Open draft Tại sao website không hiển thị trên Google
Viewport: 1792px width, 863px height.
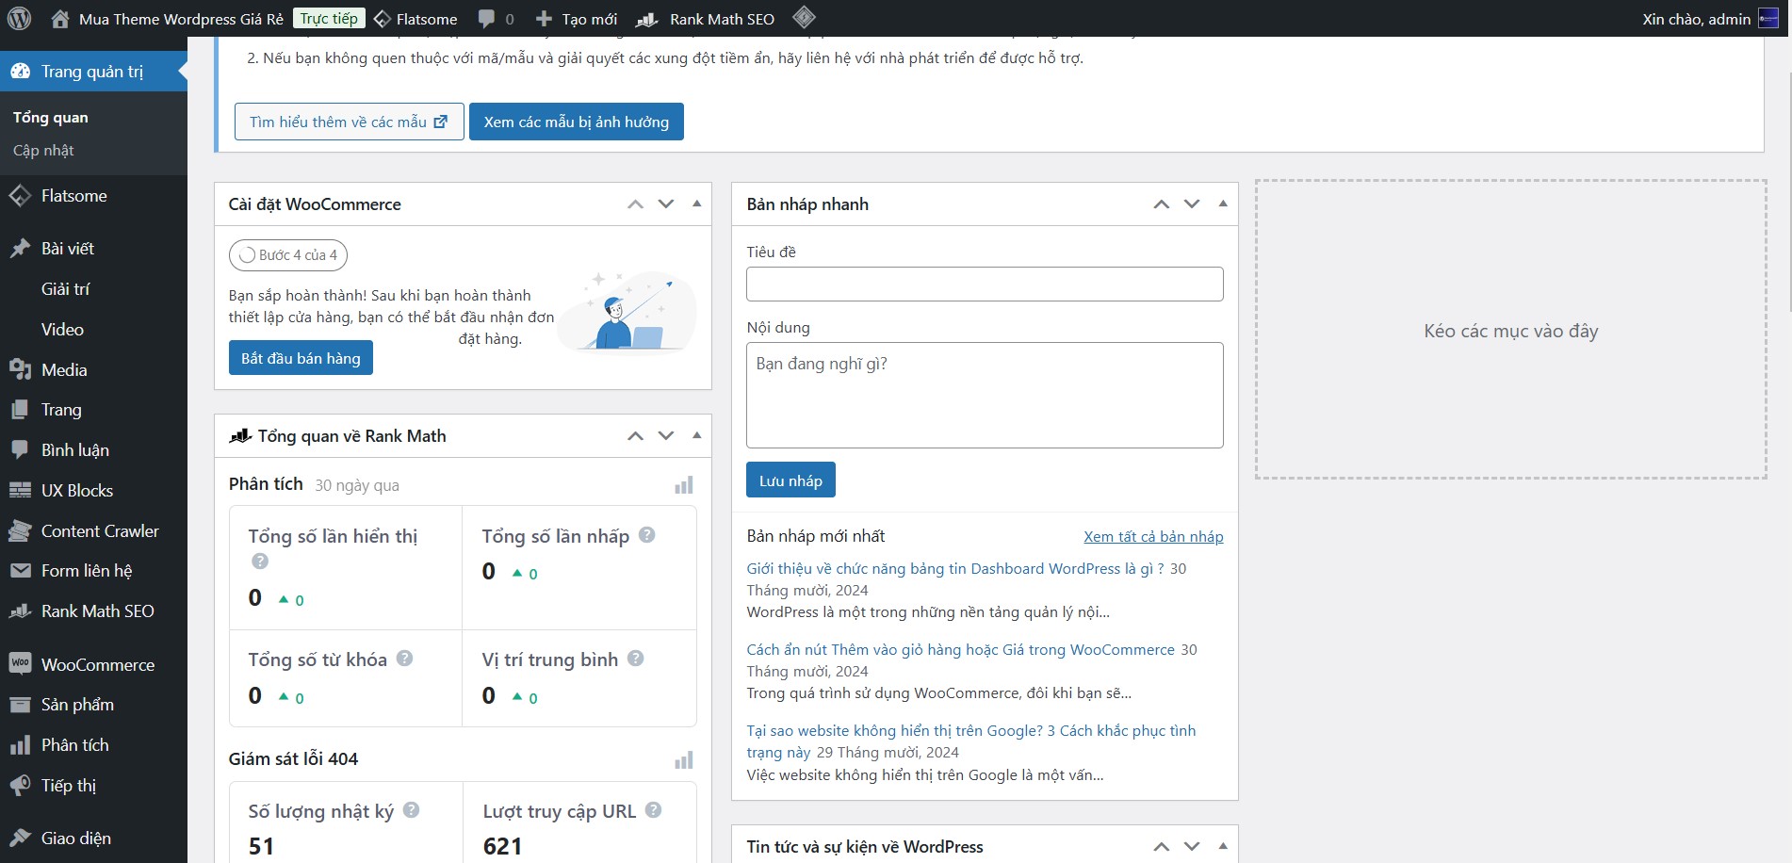[x=971, y=741]
